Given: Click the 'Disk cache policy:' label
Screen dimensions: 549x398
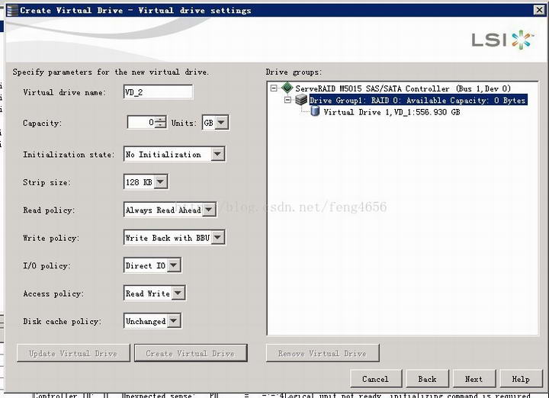Looking at the screenshot, I should point(63,321).
